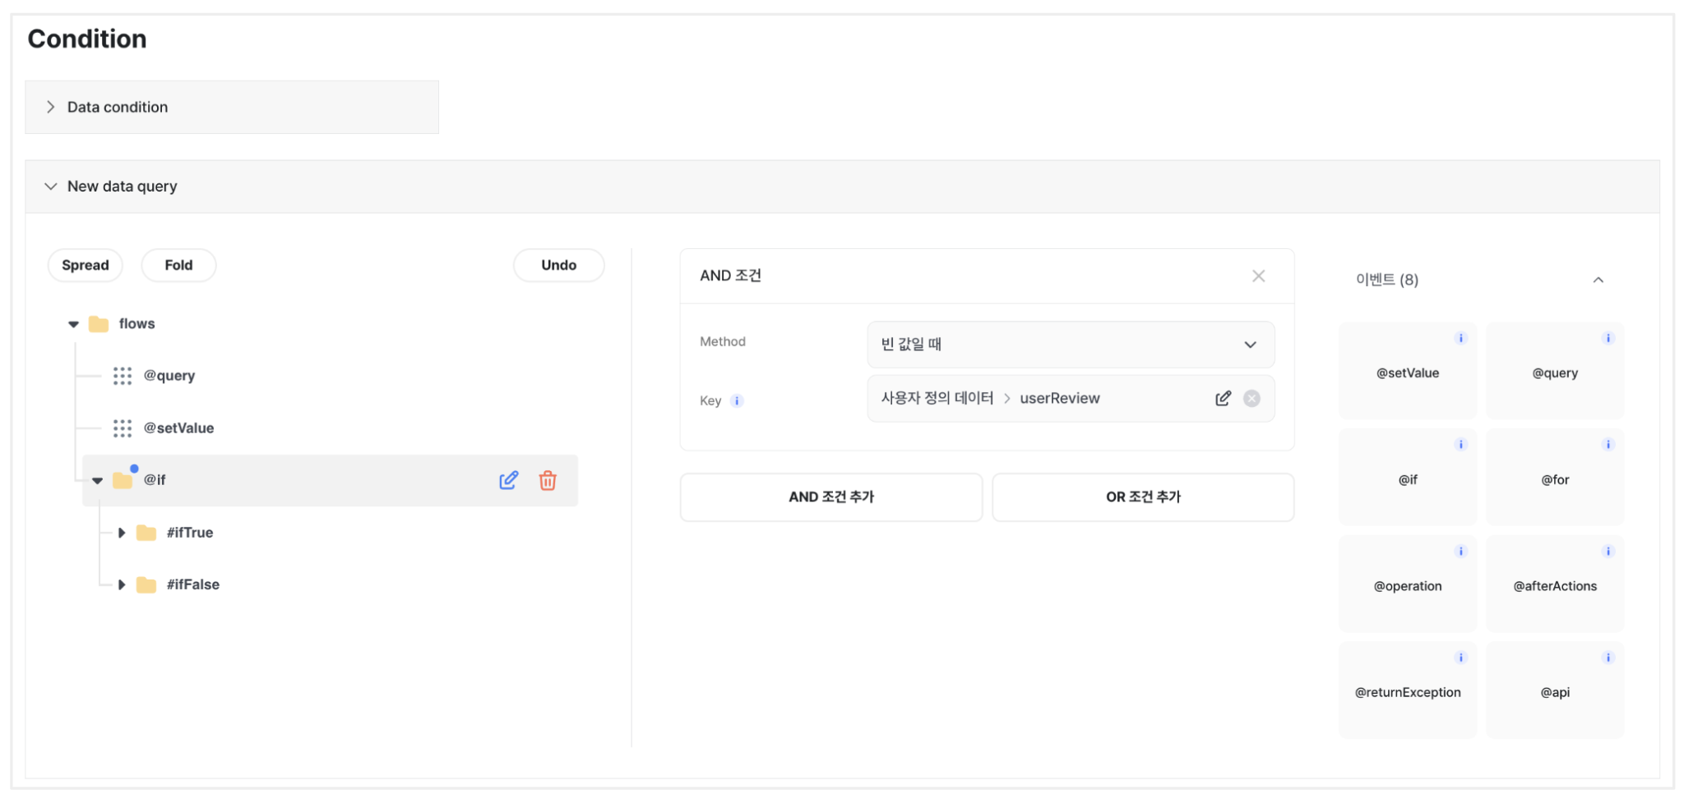Image resolution: width=1684 pixels, height=799 pixels.
Task: Select the #ifFalse tree item
Action: pos(193,584)
